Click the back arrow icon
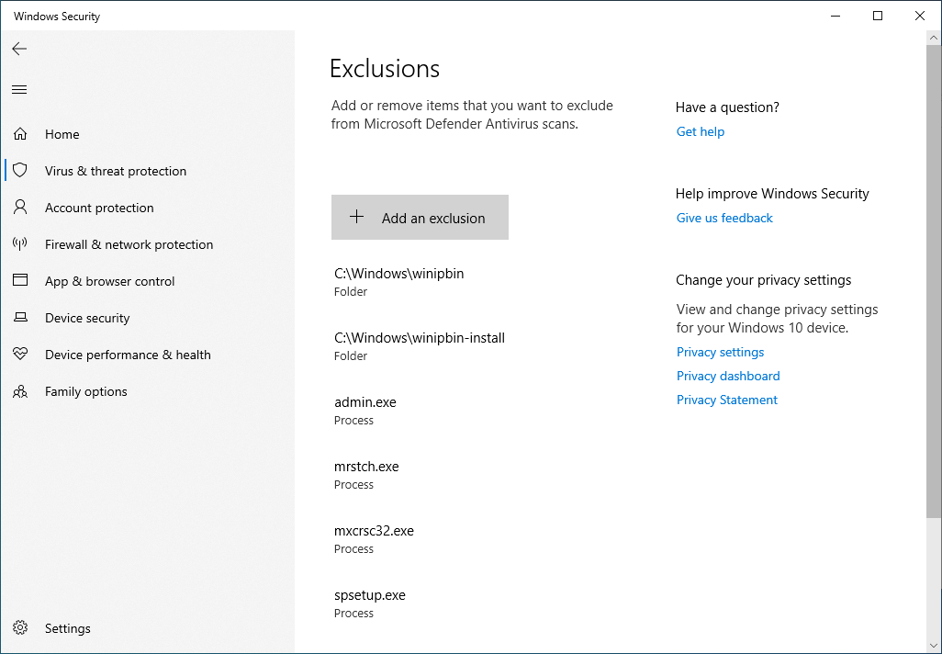The height and width of the screenshot is (654, 942). coord(19,49)
